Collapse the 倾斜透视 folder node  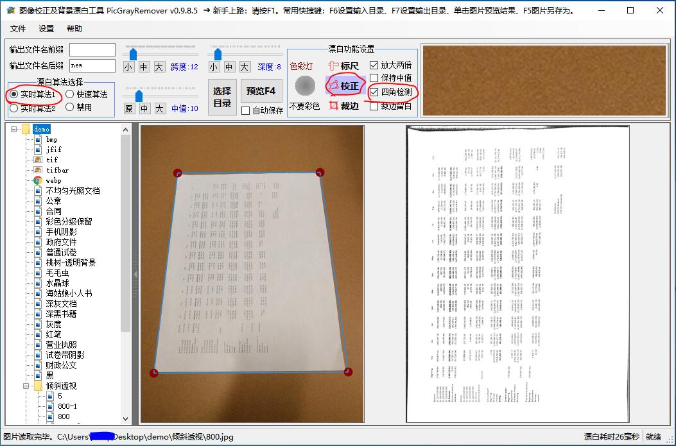[27, 386]
